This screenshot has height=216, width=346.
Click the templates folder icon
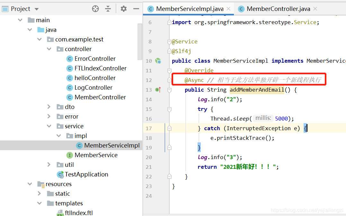(x=50, y=203)
